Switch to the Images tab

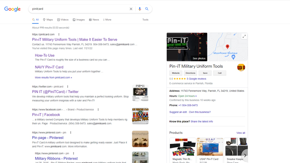[78, 20]
